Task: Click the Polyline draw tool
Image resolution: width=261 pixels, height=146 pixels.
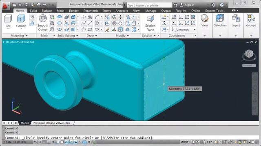Action: coord(84,17)
